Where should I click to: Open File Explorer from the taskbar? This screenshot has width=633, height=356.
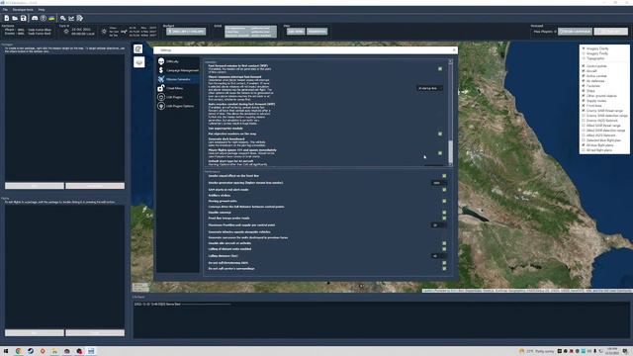pos(54,351)
